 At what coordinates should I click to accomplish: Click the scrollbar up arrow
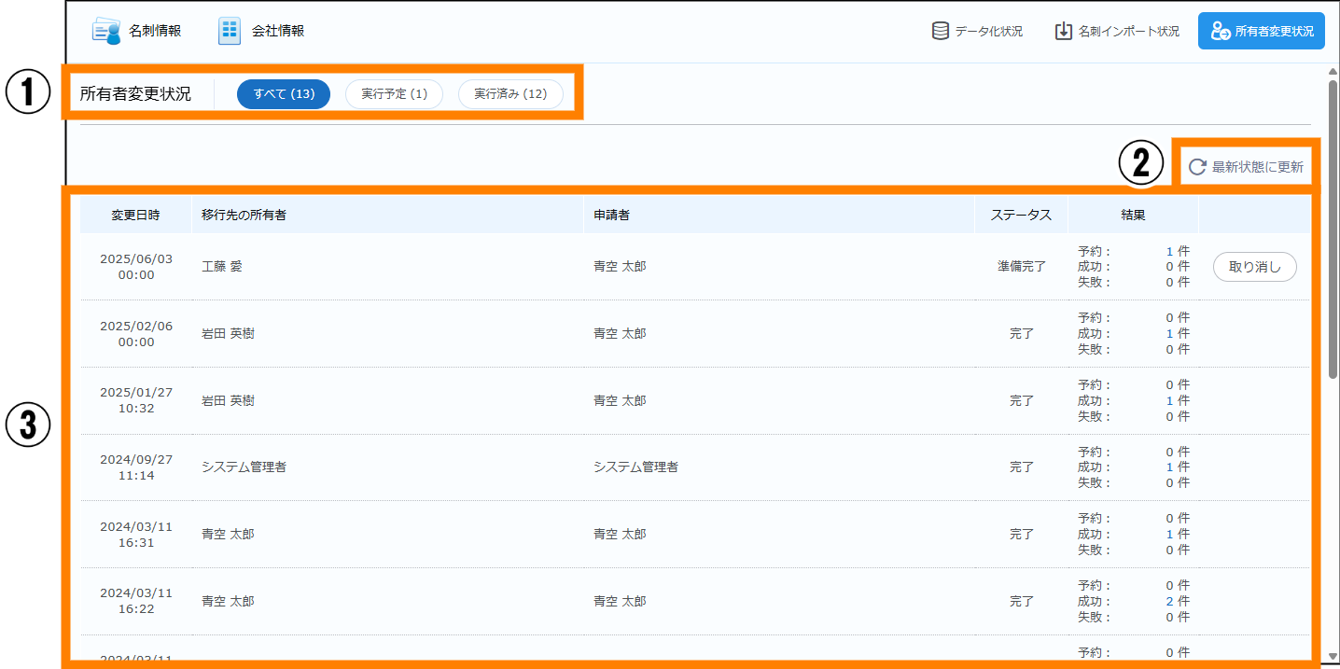1333,71
